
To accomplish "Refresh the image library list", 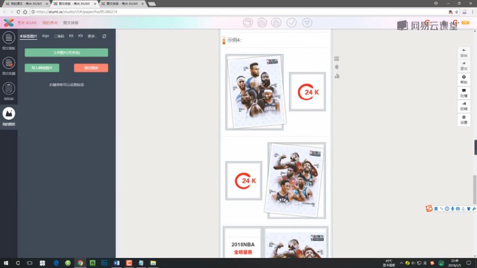I will [x=104, y=36].
